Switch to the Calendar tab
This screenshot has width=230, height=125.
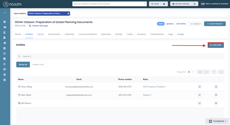point(70,34)
